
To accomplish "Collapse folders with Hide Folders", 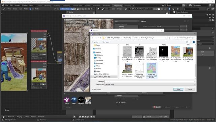I will (97, 90).
